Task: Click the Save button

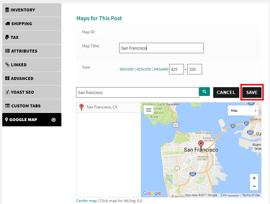Action: [252, 92]
